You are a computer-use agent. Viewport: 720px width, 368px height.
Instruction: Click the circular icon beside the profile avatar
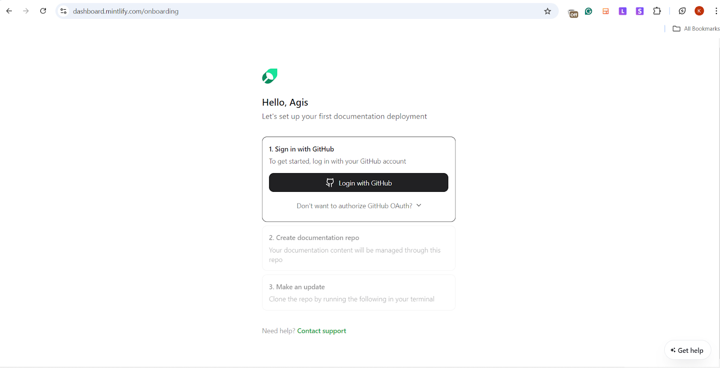click(x=682, y=11)
